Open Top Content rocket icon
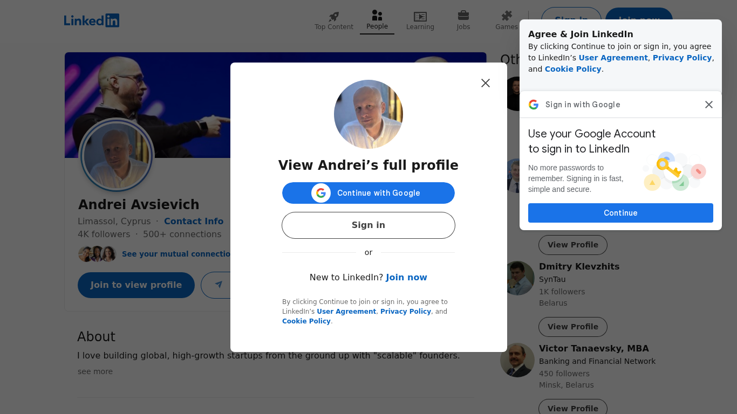 pos(334,17)
